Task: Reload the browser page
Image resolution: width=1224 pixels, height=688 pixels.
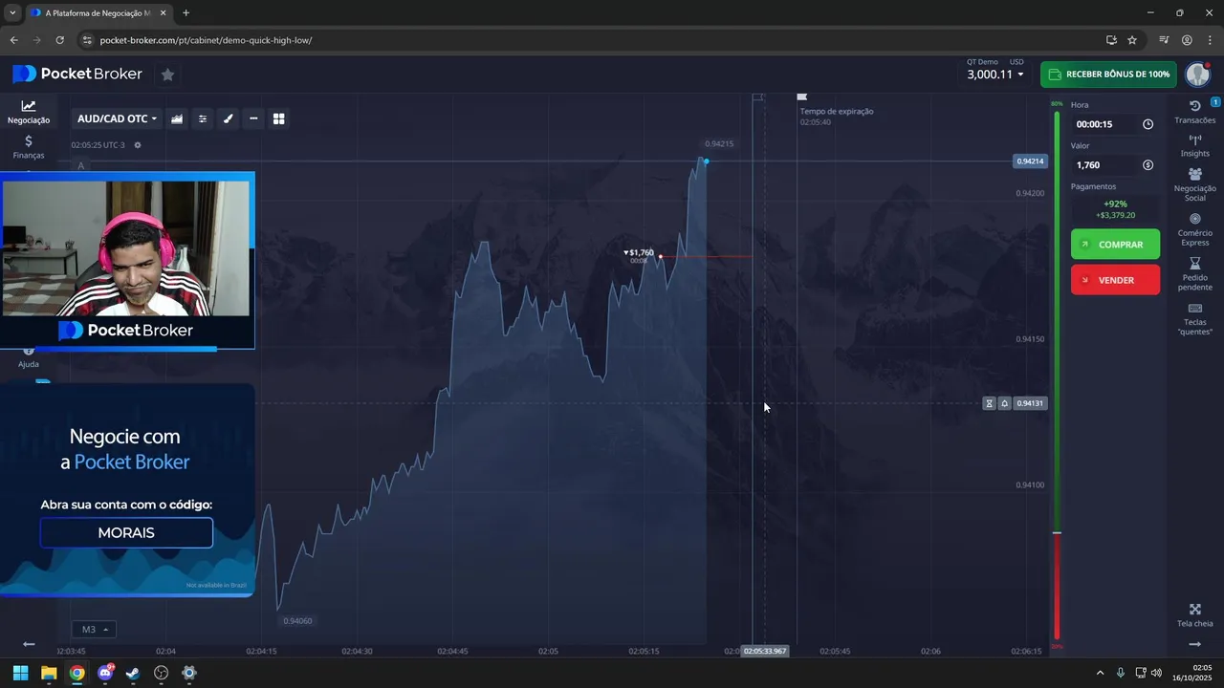Action: tap(59, 40)
